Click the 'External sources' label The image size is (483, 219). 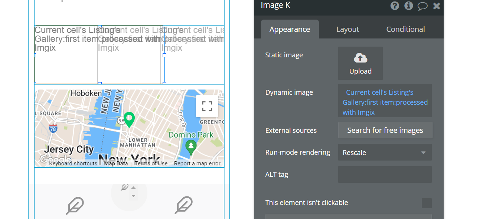pos(291,131)
